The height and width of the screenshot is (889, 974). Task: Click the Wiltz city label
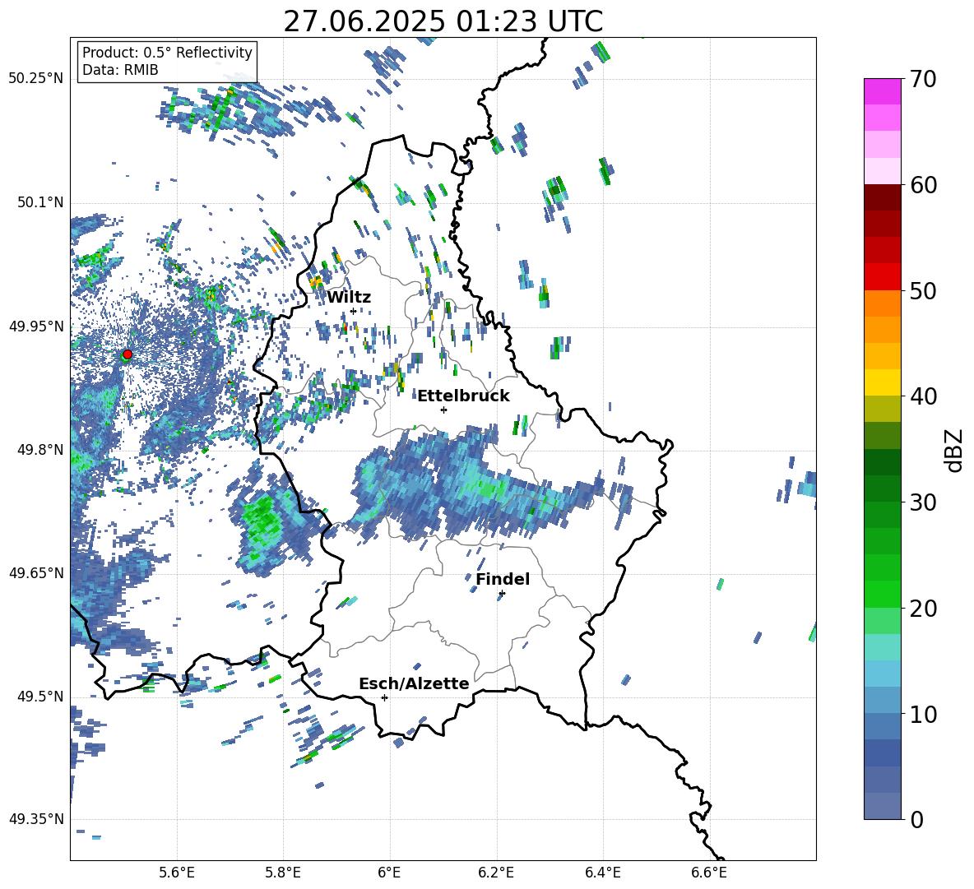(x=349, y=298)
